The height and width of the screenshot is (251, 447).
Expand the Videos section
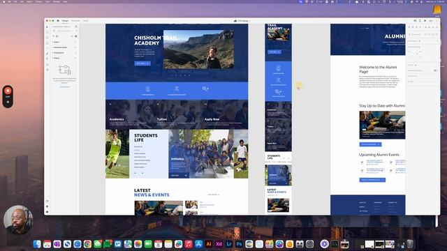[53, 58]
